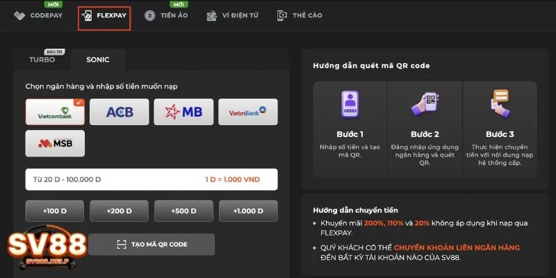Click the FlexPay phone icon

(88, 15)
